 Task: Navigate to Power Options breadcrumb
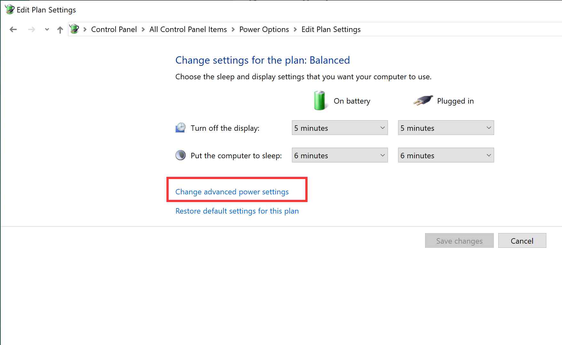click(x=264, y=29)
